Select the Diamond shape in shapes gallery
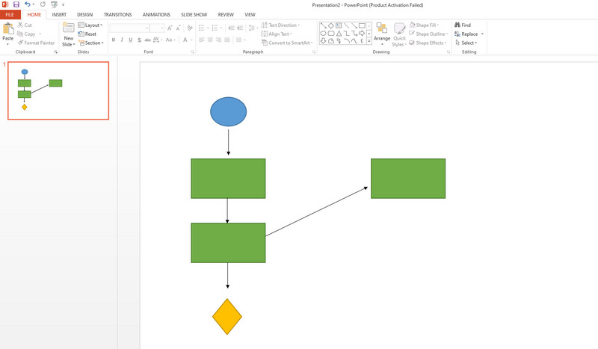 331,25
